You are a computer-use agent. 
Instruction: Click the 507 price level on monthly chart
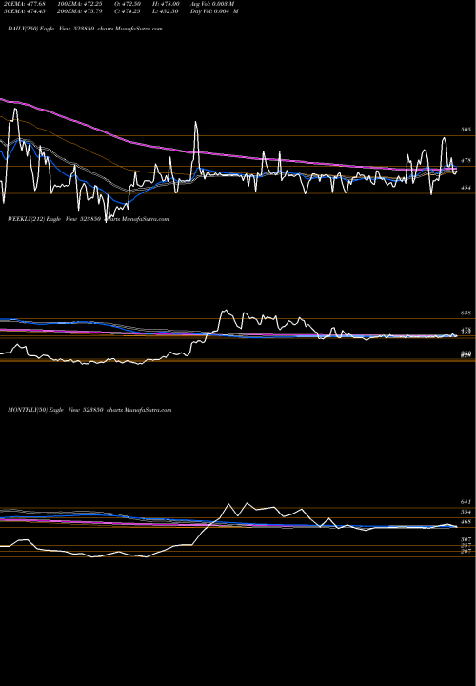click(466, 540)
